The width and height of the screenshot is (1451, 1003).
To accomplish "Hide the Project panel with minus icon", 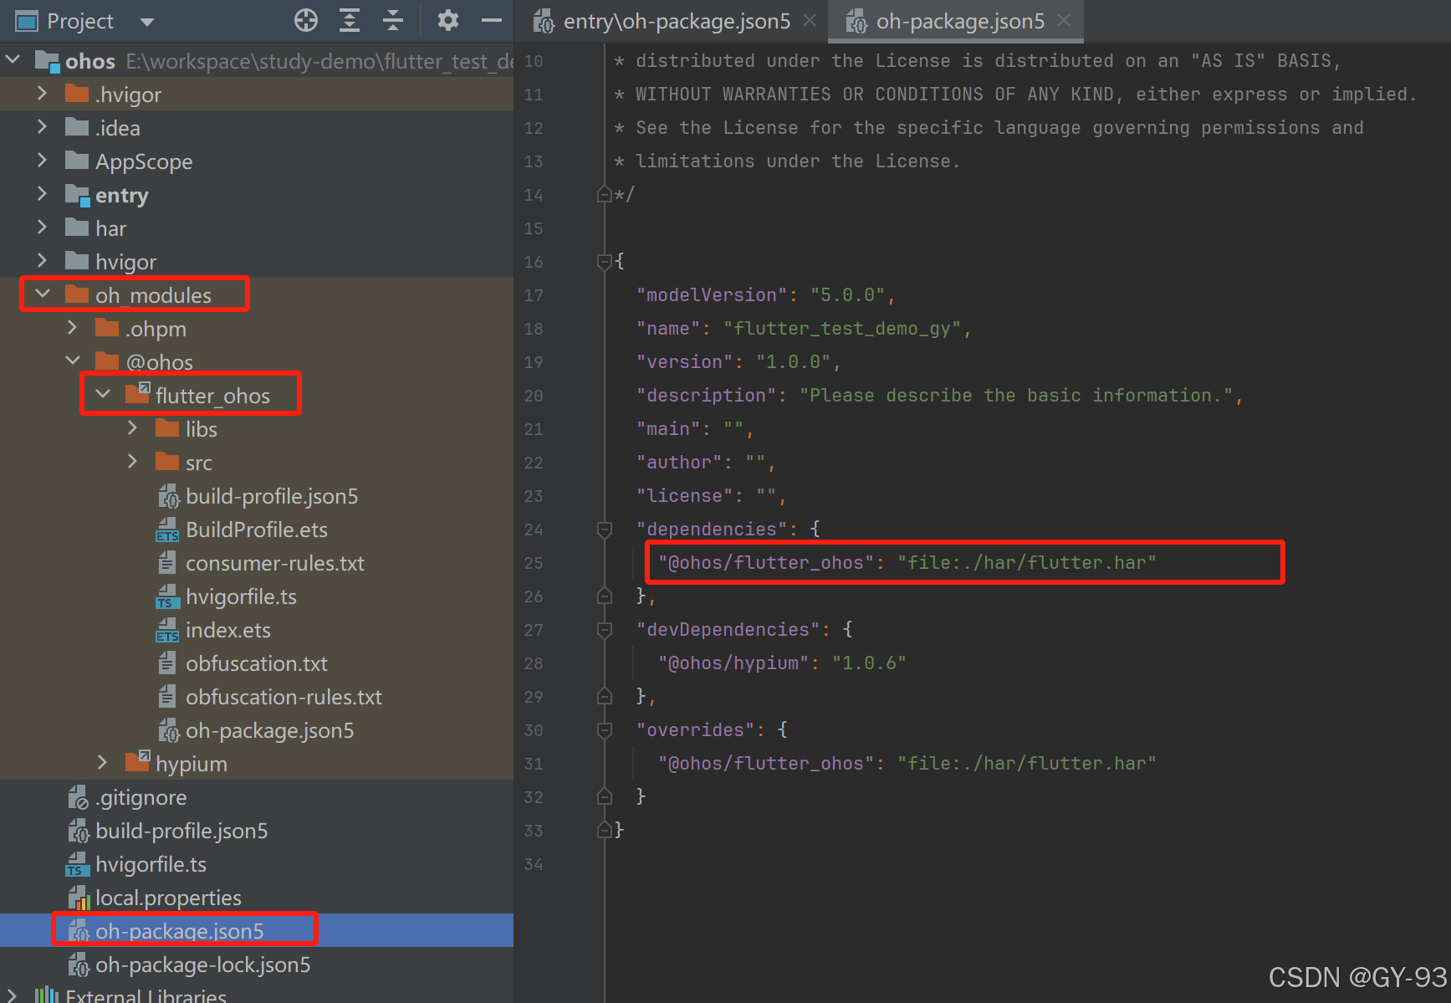I will tap(492, 21).
